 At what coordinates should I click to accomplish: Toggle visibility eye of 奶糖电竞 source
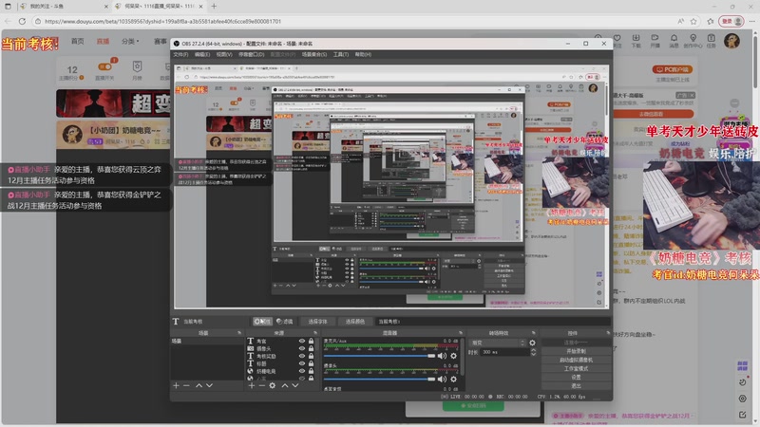[302, 371]
